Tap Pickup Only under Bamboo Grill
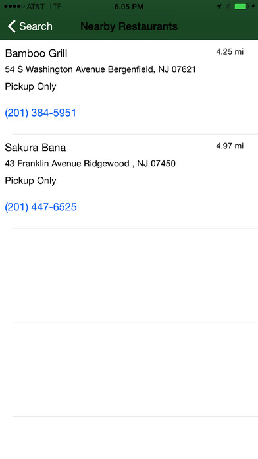 30,86
